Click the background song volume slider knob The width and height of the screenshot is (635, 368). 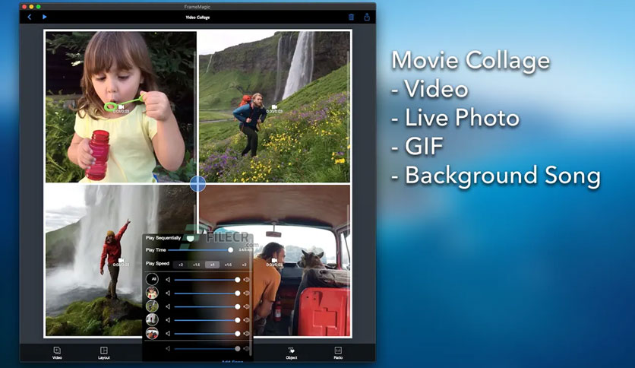(x=237, y=348)
